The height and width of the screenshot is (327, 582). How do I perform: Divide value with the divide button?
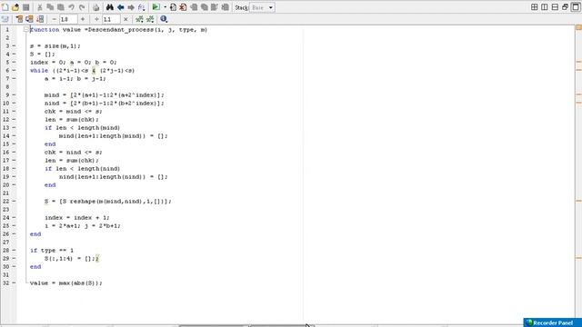(96, 19)
